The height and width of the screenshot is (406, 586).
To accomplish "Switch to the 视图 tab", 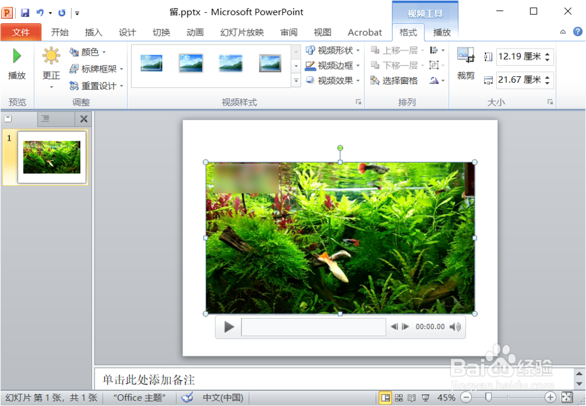I will [x=322, y=32].
